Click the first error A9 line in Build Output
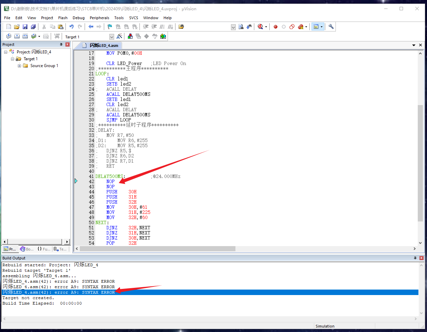The width and height of the screenshot is (427, 332). click(x=59, y=281)
